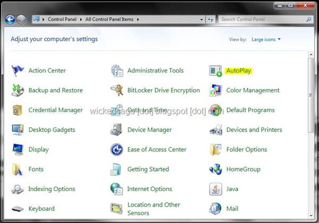Image resolution: width=319 pixels, height=223 pixels.
Task: Select the HomeGroup link
Action: click(244, 169)
